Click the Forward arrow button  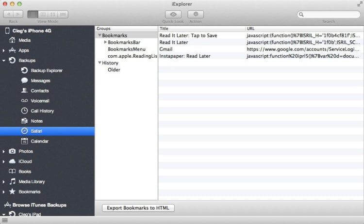tap(18, 14)
